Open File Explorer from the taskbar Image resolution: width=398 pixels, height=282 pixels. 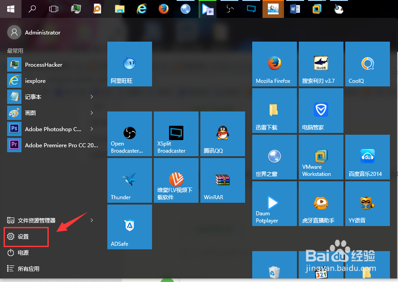(x=119, y=9)
